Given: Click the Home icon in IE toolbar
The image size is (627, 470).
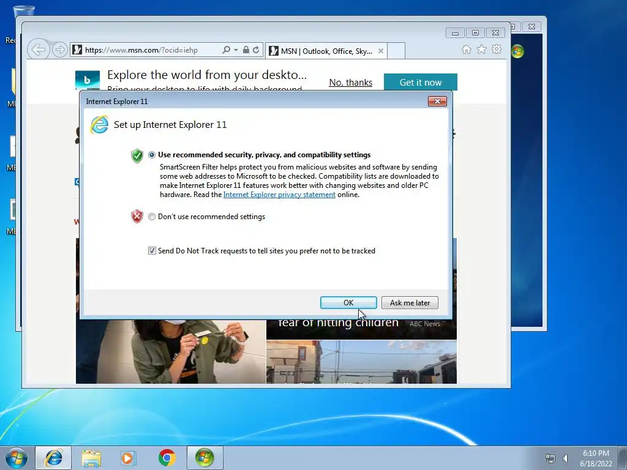Looking at the screenshot, I should [466, 50].
